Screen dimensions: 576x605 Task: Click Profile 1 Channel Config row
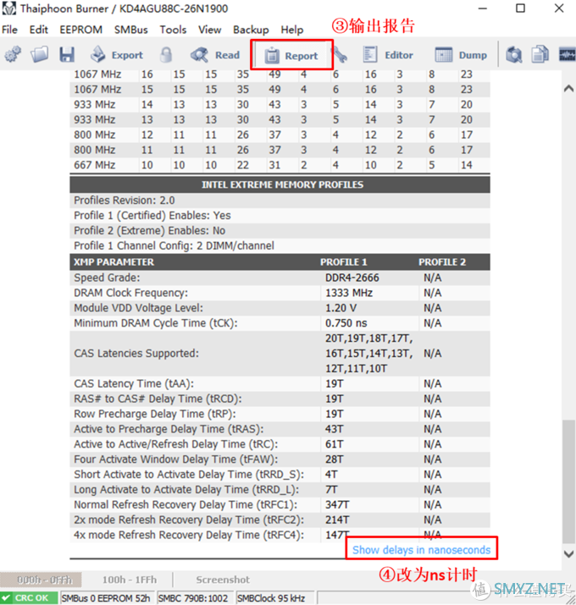[280, 245]
